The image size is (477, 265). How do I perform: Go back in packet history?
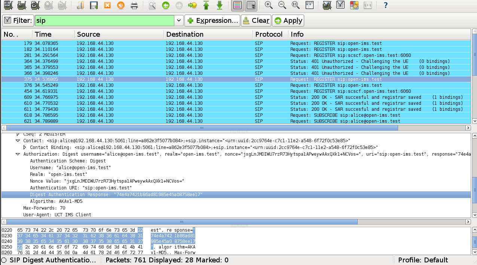[x=165, y=5]
